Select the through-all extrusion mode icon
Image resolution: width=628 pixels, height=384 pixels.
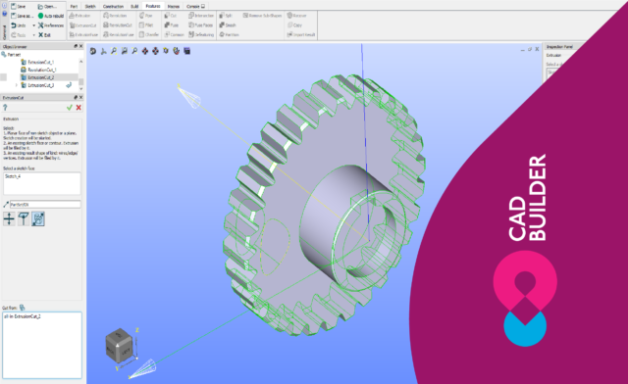38,218
